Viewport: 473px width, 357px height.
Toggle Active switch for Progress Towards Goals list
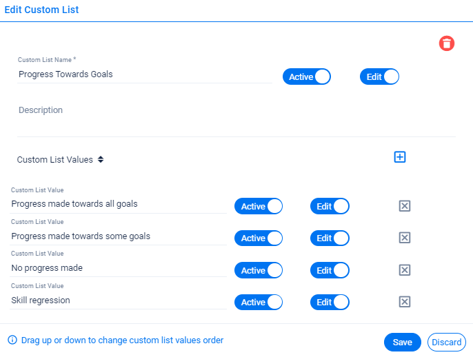pyautogui.click(x=306, y=76)
